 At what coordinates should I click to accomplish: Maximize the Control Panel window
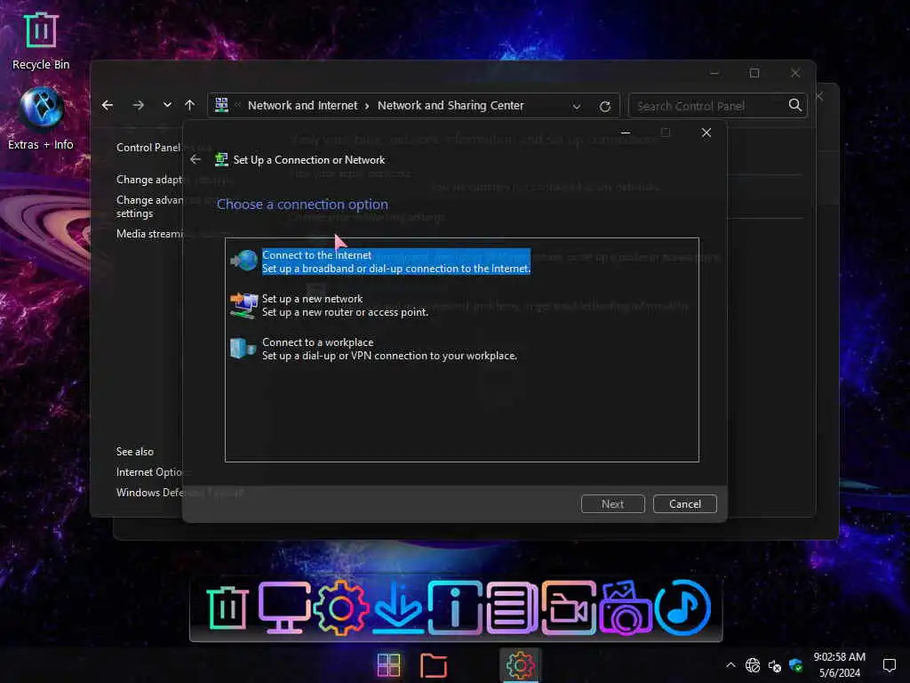754,73
